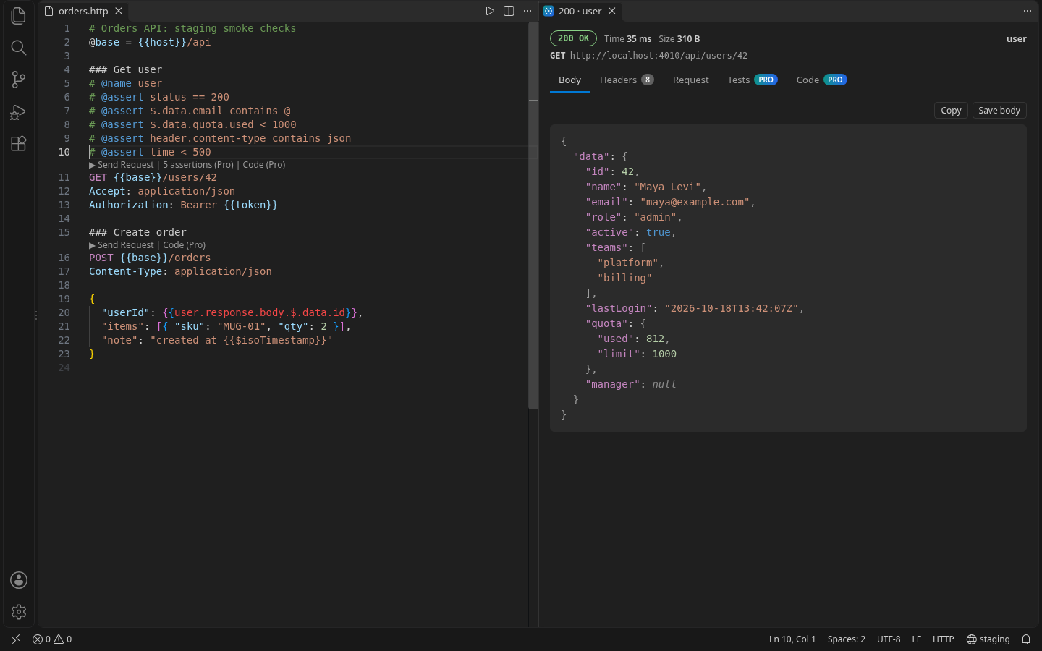Click the editor vertical scrollbar thumb
Viewport: 1042px width, 651px height.
coord(533,216)
